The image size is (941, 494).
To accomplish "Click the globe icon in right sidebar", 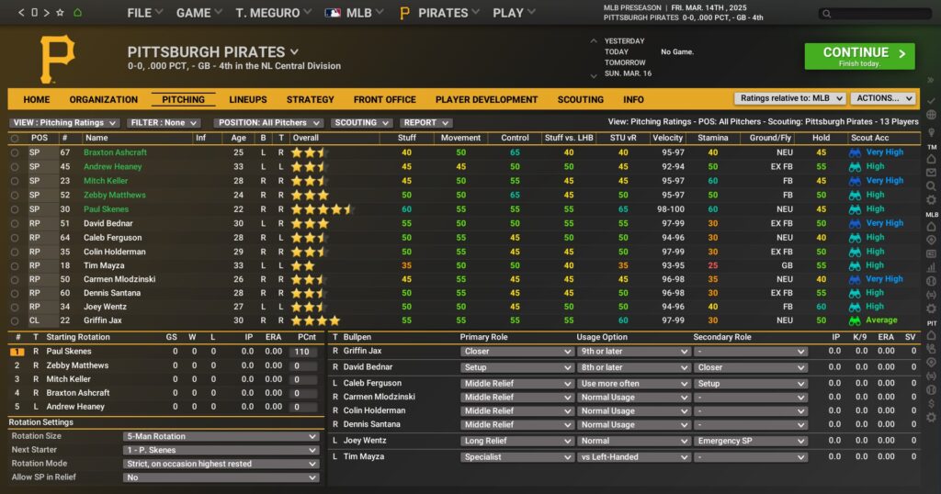I will coord(931,115).
